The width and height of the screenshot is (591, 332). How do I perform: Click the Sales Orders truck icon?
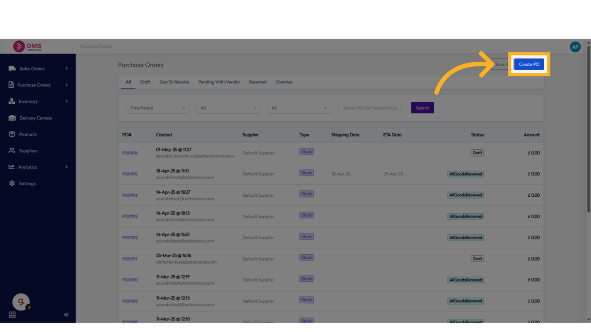pos(12,68)
